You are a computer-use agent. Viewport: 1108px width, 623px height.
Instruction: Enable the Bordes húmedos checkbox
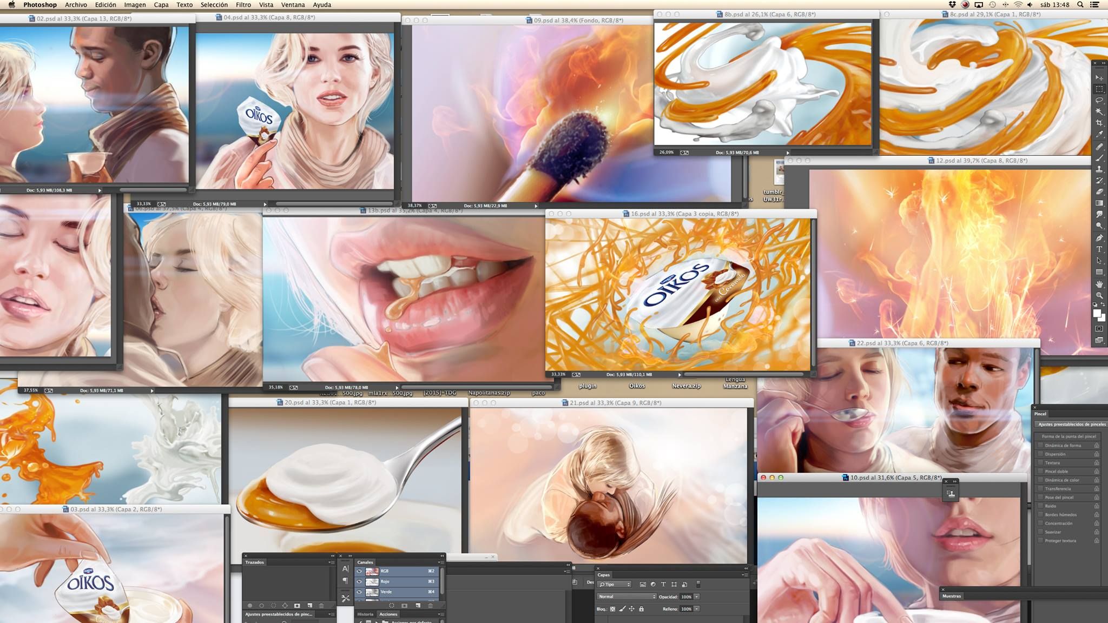click(x=1040, y=515)
